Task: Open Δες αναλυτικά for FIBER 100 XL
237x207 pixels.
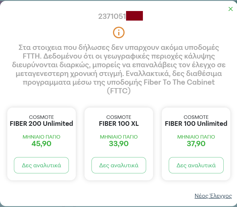Action: tap(119, 165)
